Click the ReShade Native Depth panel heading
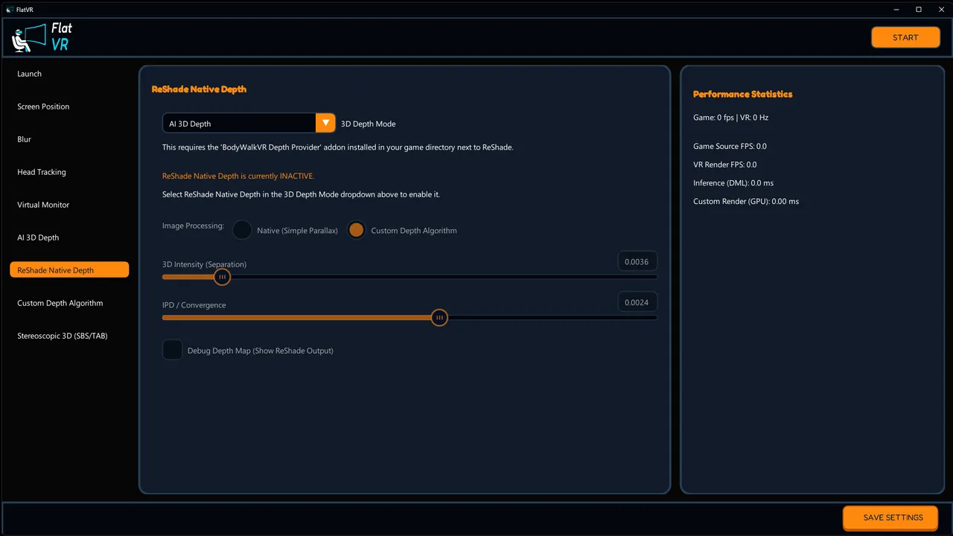The image size is (953, 536). (199, 89)
